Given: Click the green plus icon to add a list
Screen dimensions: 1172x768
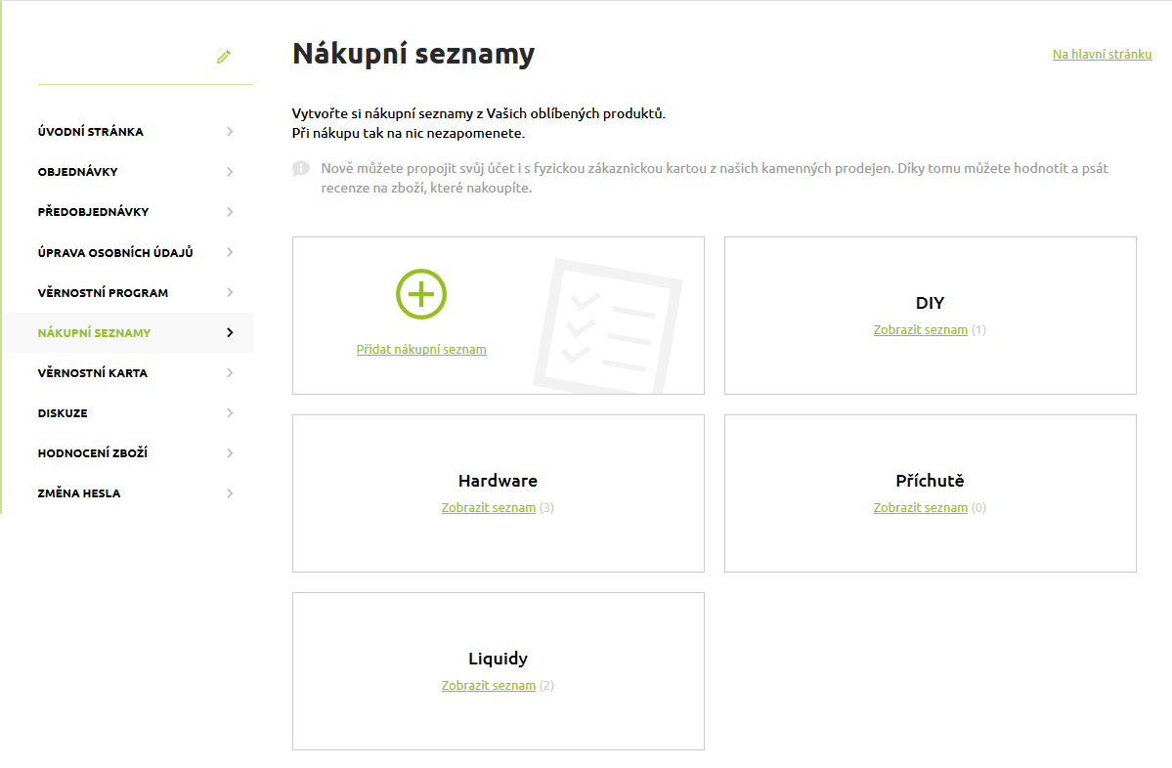Looking at the screenshot, I should point(420,293).
